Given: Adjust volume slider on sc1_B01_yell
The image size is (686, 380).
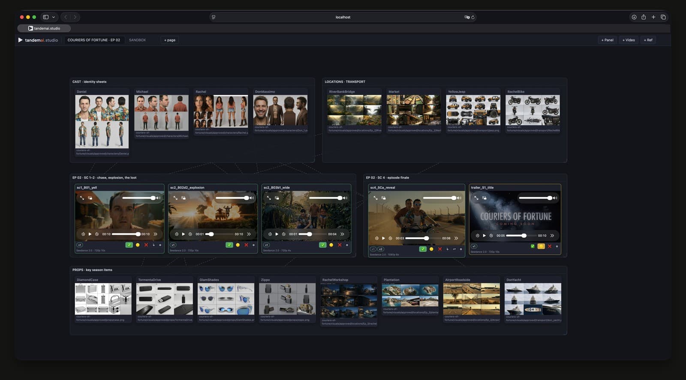Looking at the screenshot, I should [x=138, y=198].
